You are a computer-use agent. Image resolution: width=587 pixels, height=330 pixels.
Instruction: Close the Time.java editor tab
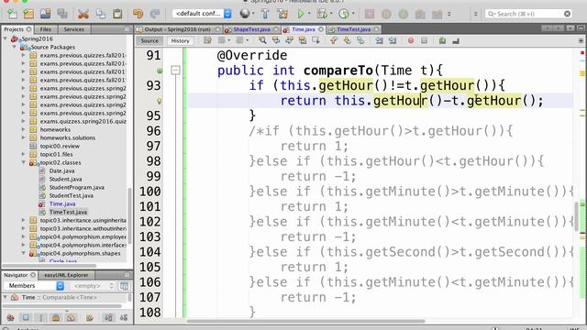coord(321,29)
